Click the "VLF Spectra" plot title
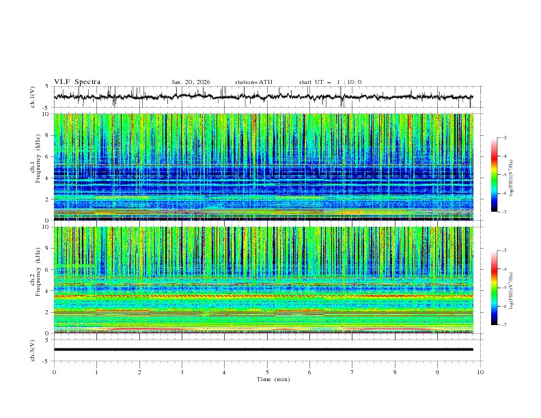 [77, 82]
